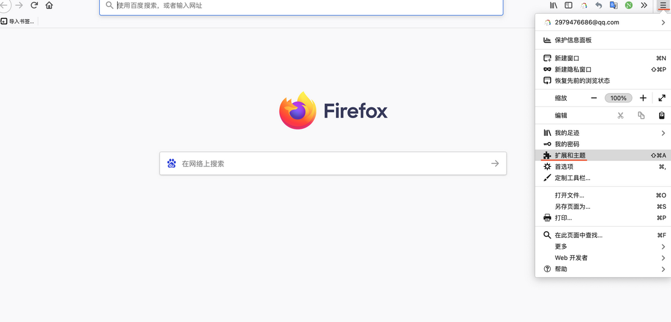The height and width of the screenshot is (322, 671).
Task: Enter full screen with arrows icon
Action: click(661, 98)
